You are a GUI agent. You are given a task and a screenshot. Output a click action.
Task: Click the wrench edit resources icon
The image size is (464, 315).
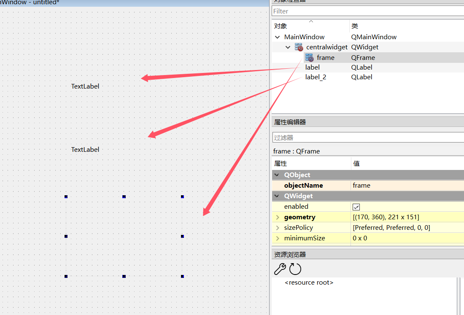click(x=280, y=269)
